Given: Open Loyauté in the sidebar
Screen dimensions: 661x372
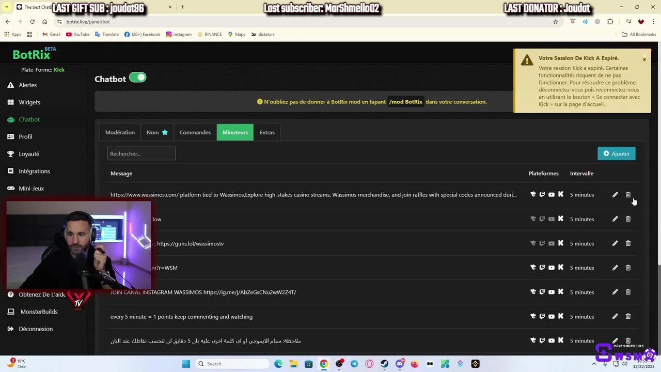Looking at the screenshot, I should coord(23,154).
